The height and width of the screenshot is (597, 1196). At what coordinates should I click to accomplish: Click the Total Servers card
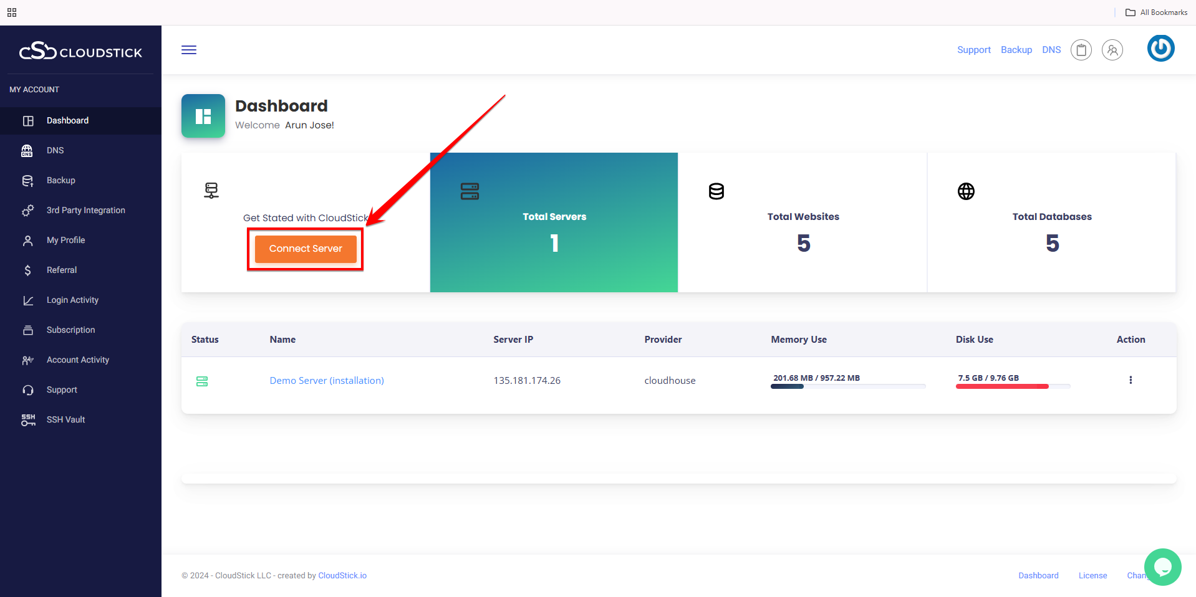pyautogui.click(x=554, y=222)
